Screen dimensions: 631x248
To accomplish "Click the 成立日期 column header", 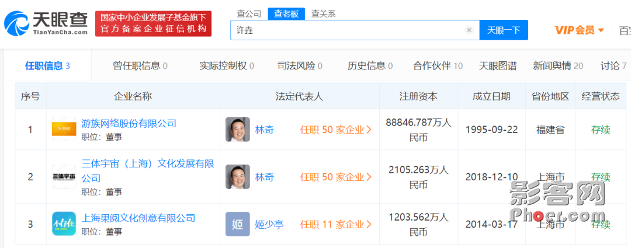I will tap(491, 96).
